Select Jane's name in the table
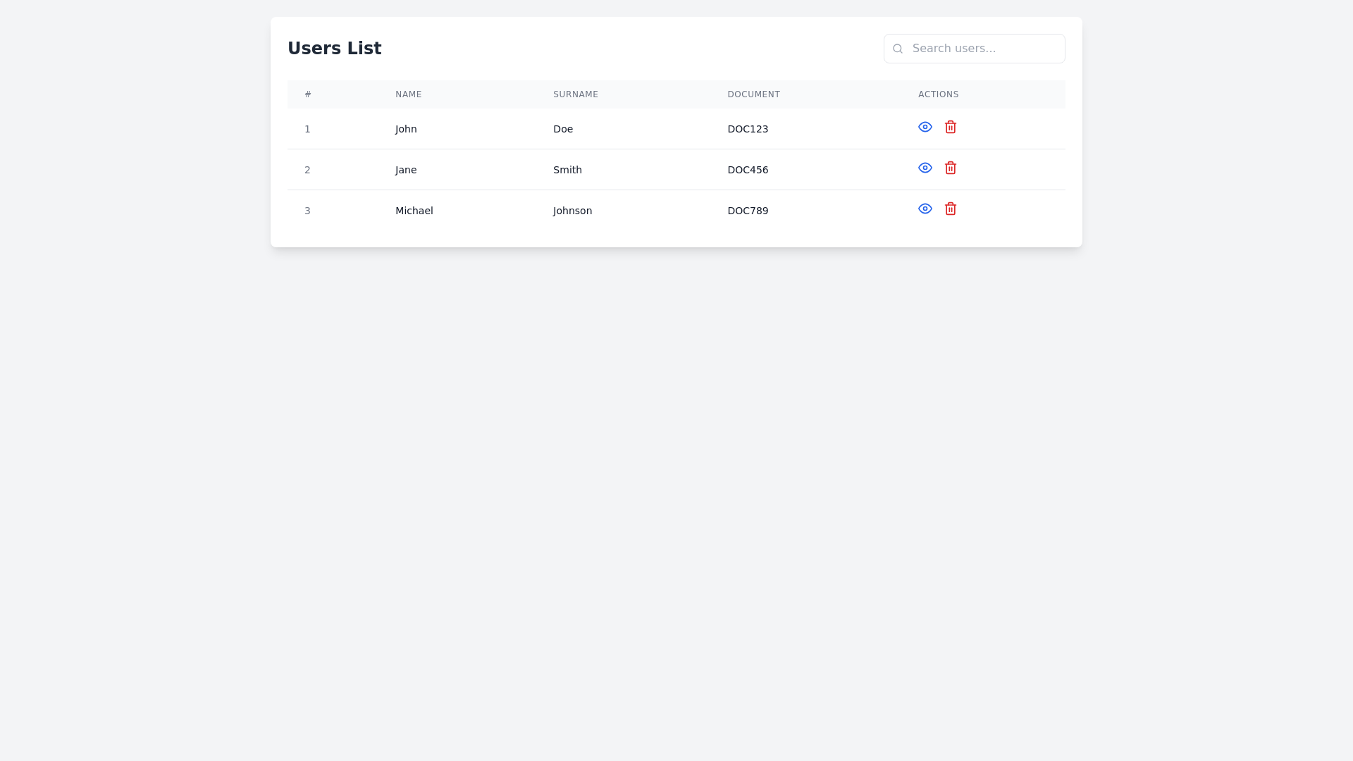This screenshot has height=761, width=1353. 406,169
